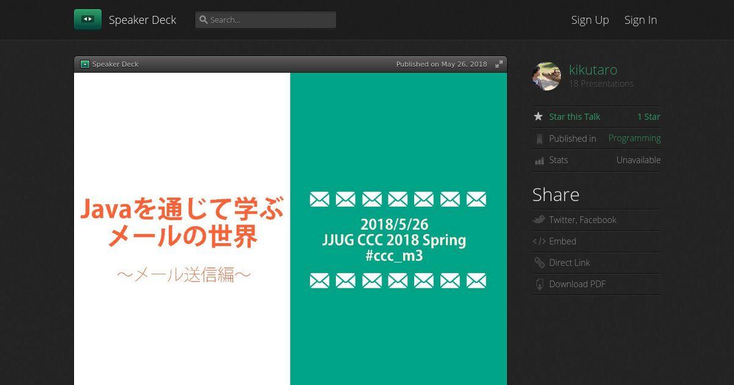Click the JJUG CCC 2018 Spring text
The width and height of the screenshot is (734, 385).
click(x=394, y=240)
